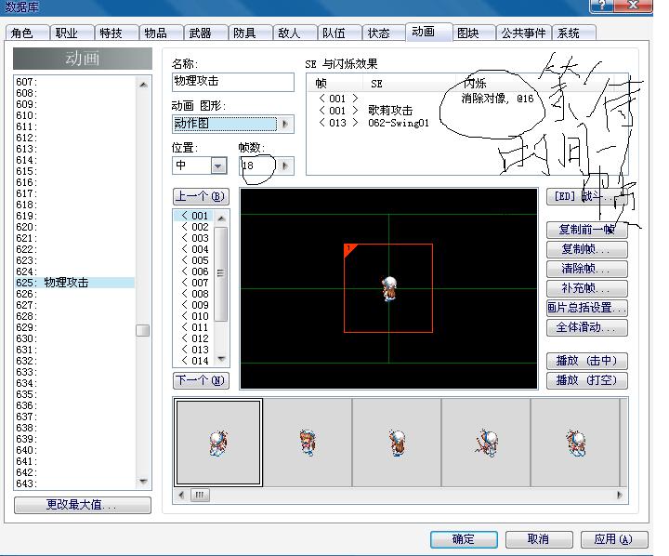Viewport: 669px width, 556px height.
Task: Open the 帧数 arrow button
Action: [x=285, y=165]
